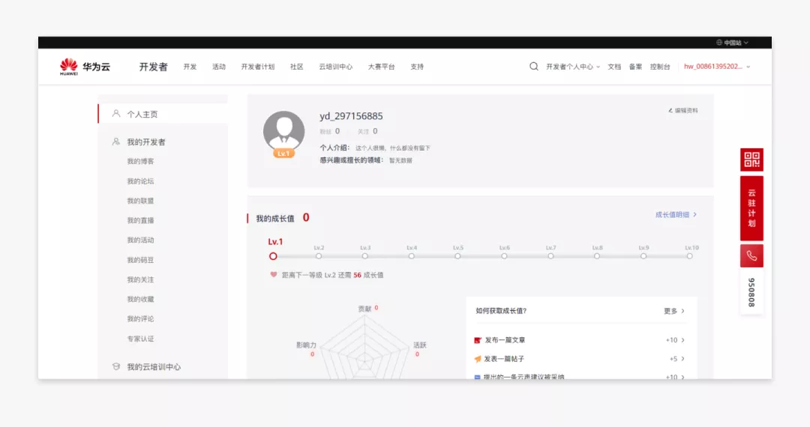Click the 更多 chevron arrow

(x=683, y=311)
